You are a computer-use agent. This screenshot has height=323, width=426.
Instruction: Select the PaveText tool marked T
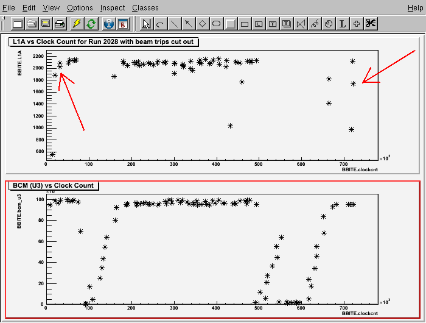click(273, 24)
